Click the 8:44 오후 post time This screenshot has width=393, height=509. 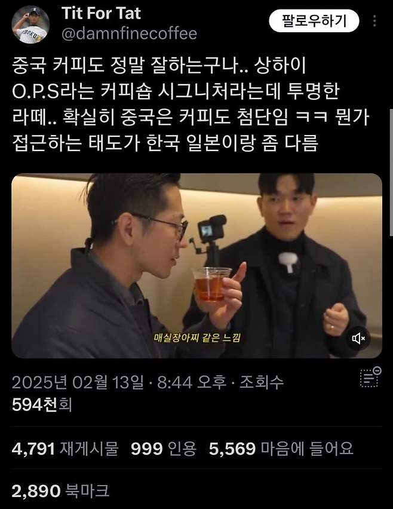(192, 382)
